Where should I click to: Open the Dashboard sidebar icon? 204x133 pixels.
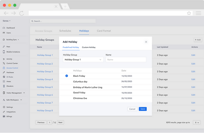point(4,28)
